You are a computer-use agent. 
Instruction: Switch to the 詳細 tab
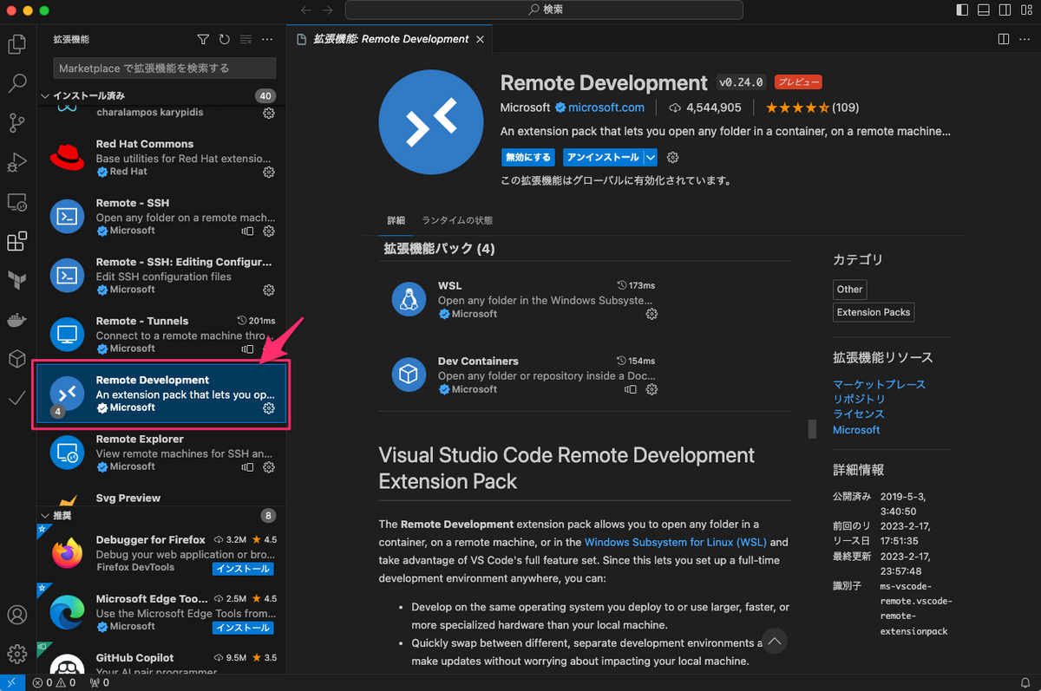[396, 220]
